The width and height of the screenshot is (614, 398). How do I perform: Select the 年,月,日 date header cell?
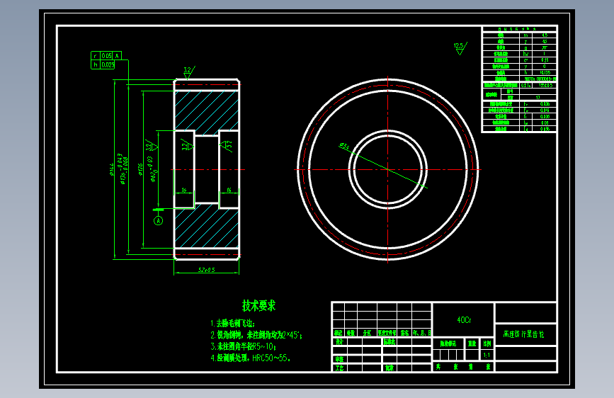421,333
